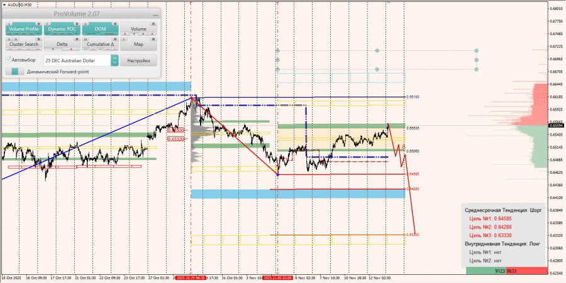Image resolution: width=566 pixels, height=283 pixels.
Task: Click 'Цель №2: 0.64280' target line
Action: [490, 227]
